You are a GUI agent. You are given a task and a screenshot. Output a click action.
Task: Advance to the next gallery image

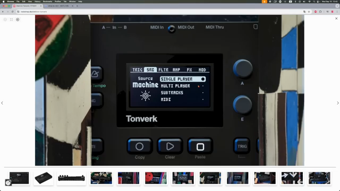tap(338, 103)
